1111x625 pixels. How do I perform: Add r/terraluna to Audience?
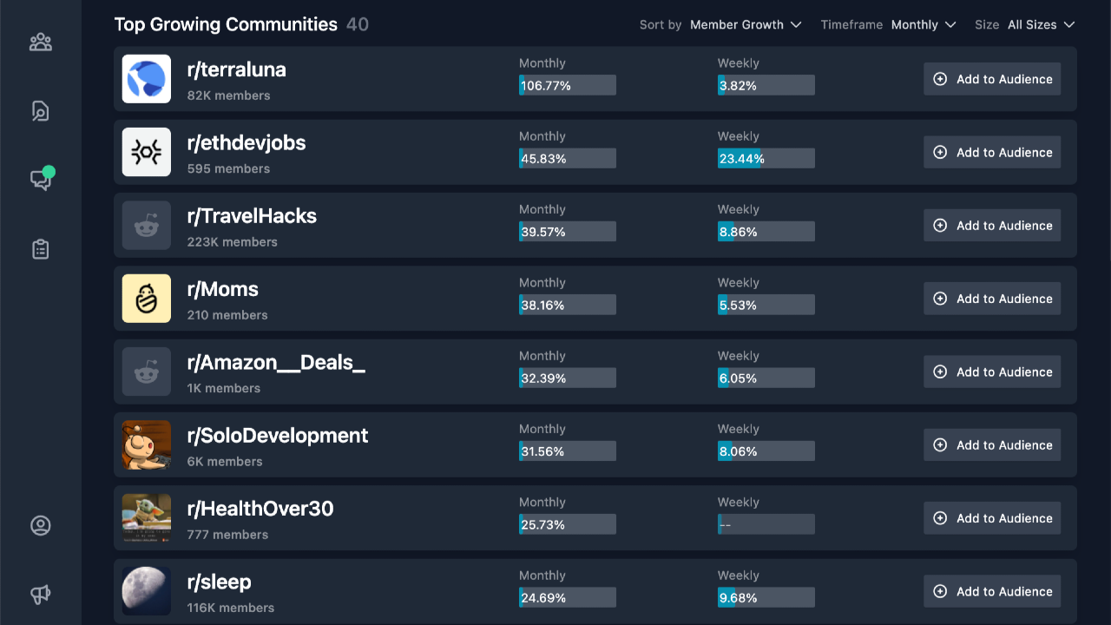[992, 79]
